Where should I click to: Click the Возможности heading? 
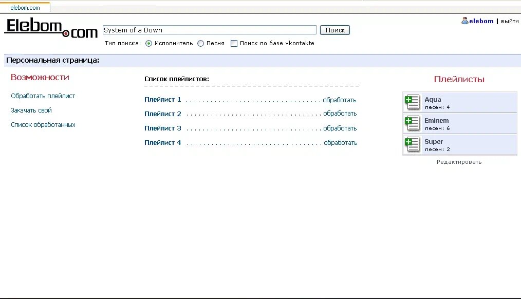[40, 78]
